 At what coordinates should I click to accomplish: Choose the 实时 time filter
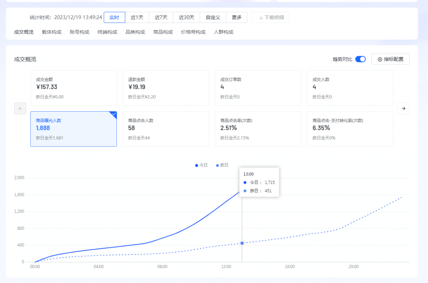(x=114, y=17)
